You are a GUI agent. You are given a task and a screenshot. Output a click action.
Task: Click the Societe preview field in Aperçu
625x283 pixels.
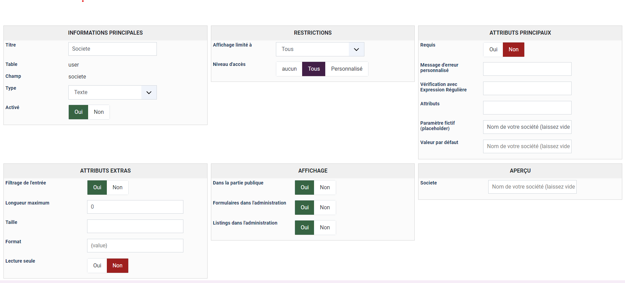532,187
